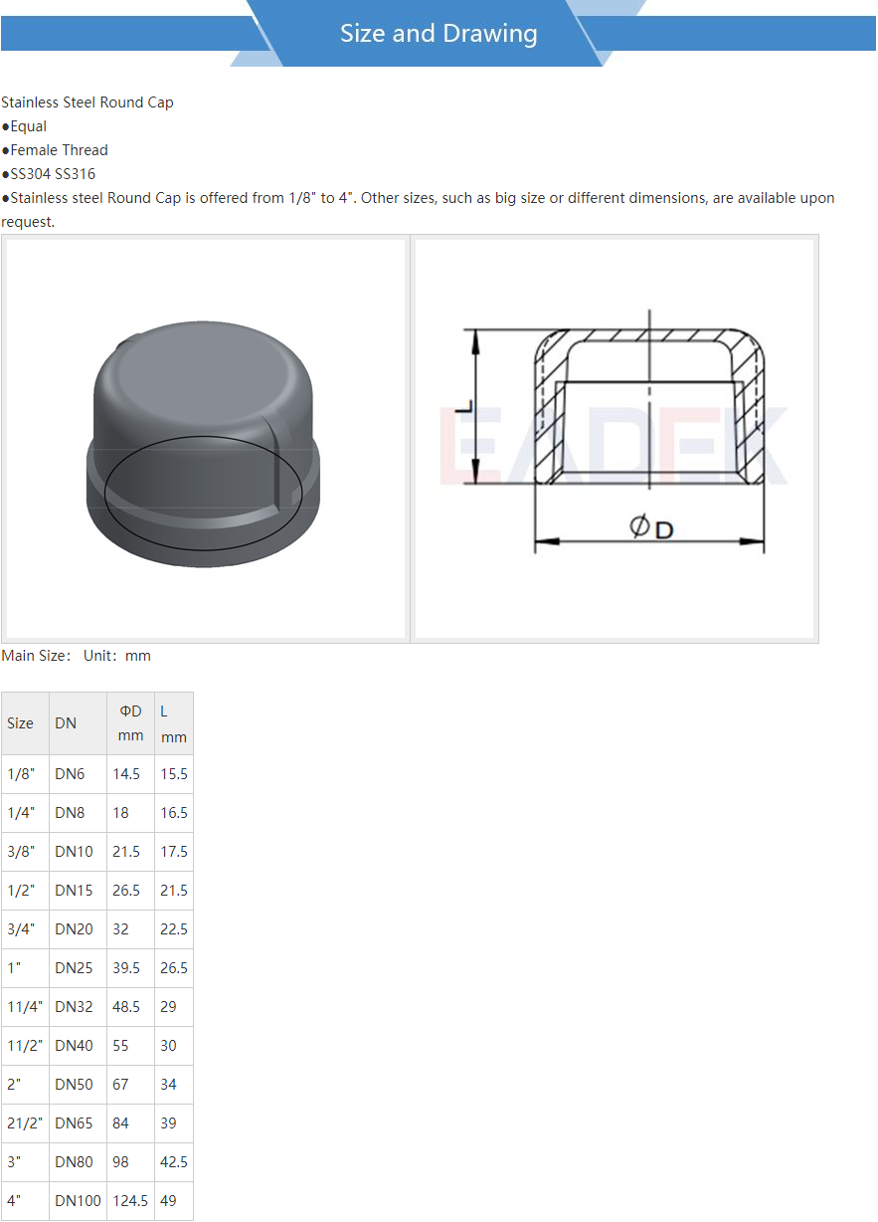
Task: Select the 29 length cell
Action: (174, 1007)
